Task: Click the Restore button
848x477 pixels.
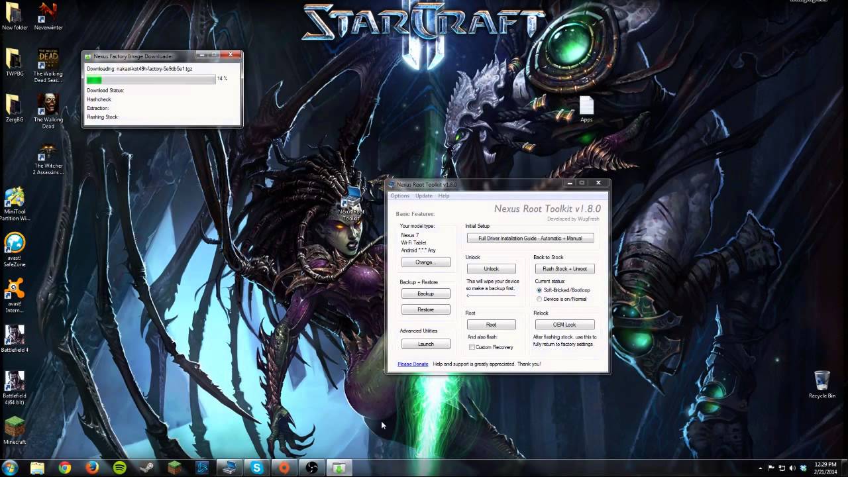Action: coord(425,309)
